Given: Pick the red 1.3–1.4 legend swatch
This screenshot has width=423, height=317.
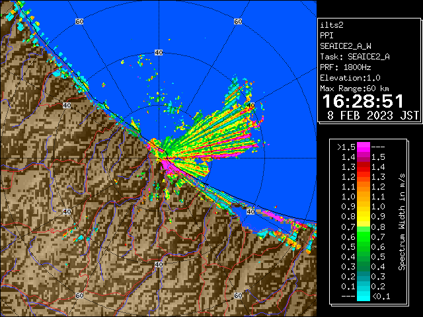Looking at the screenshot, I should point(364,167).
